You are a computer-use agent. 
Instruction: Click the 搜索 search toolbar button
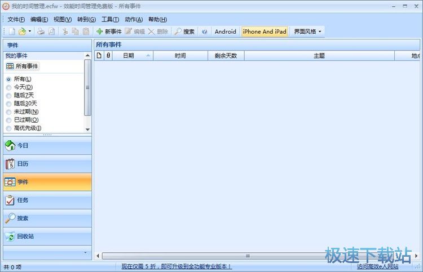tap(184, 32)
